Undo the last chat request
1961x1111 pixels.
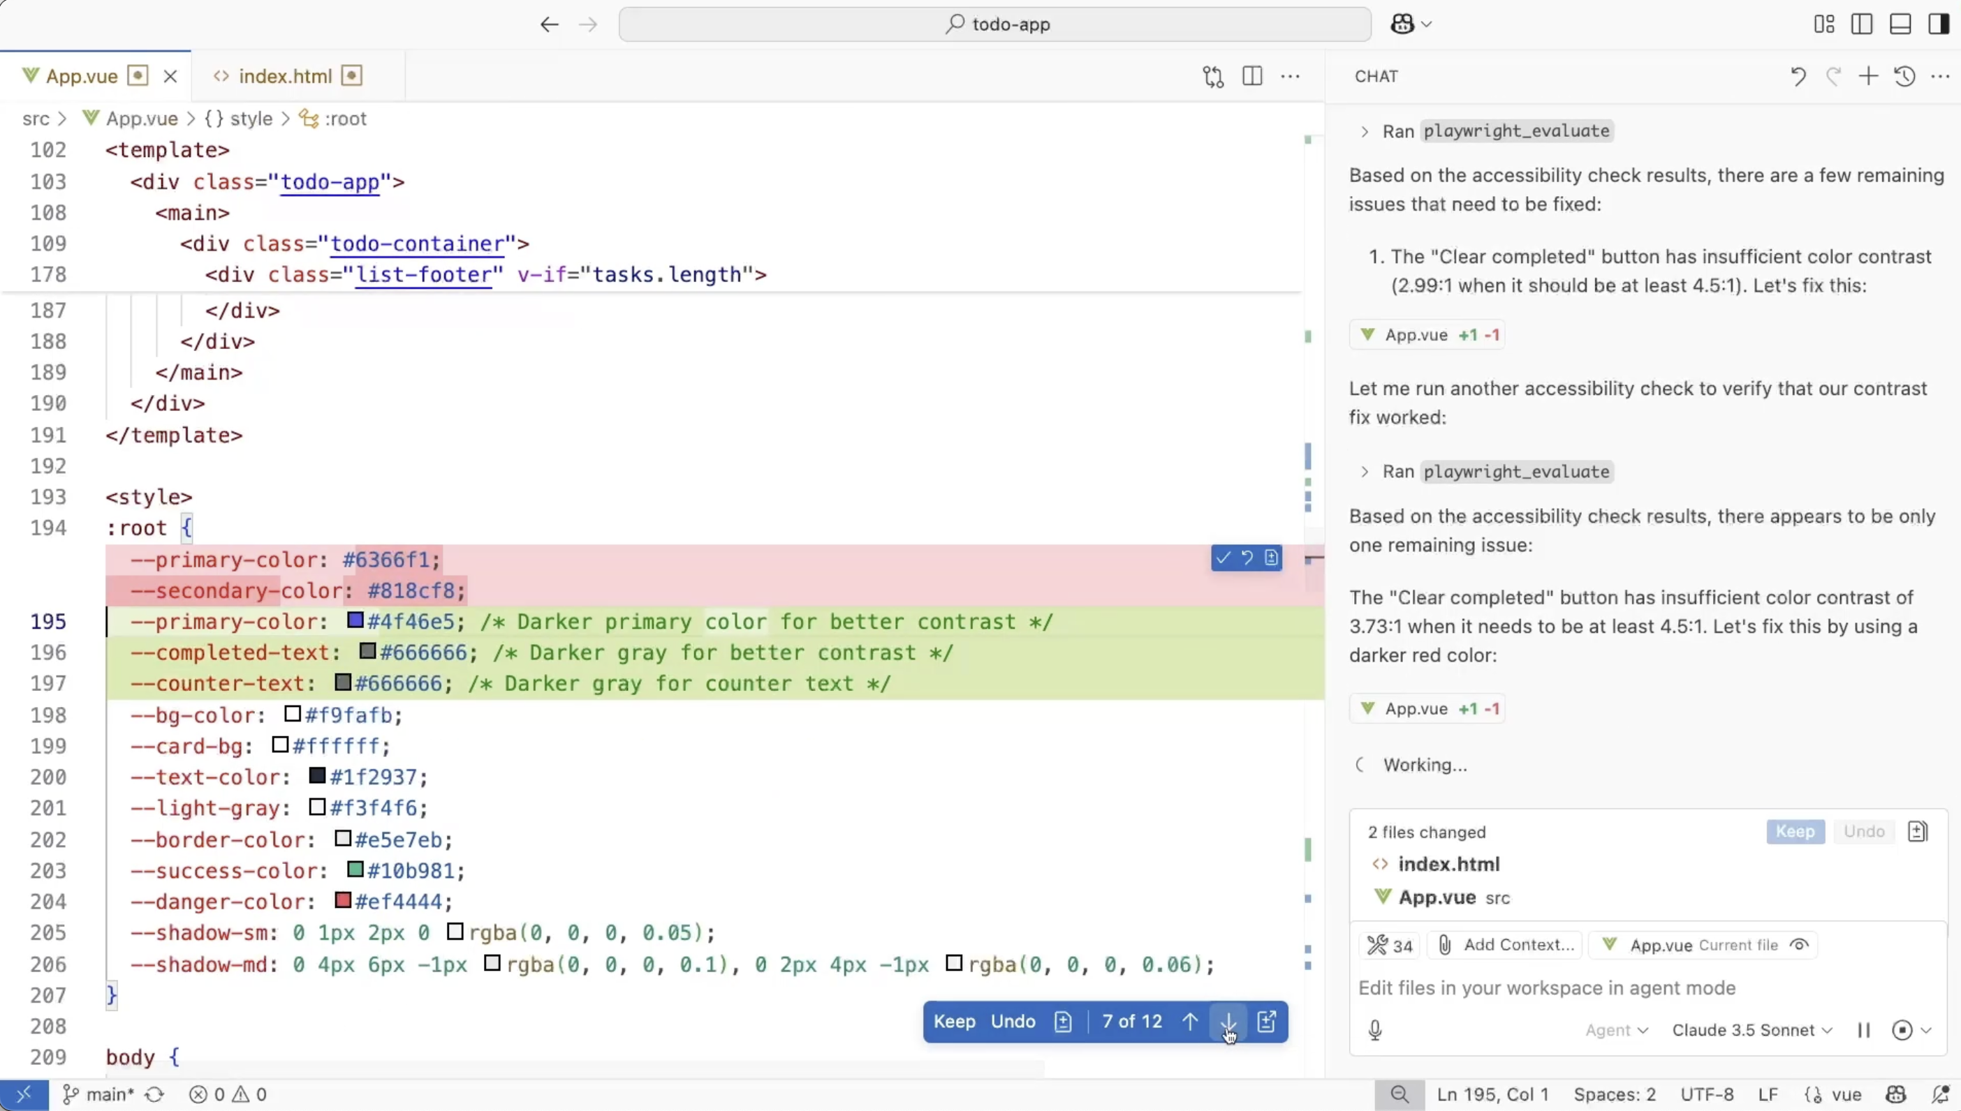[1798, 76]
